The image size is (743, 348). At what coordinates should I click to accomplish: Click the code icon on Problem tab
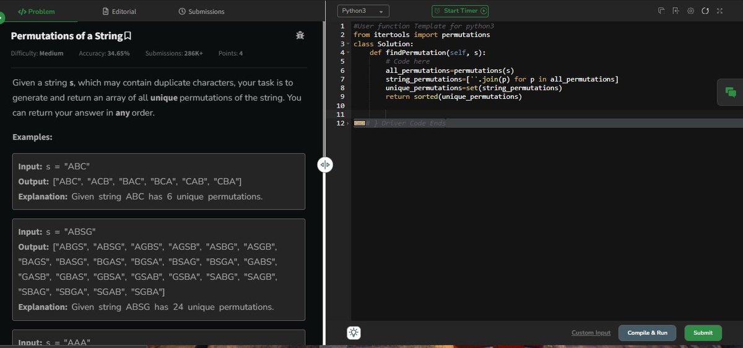tap(22, 11)
